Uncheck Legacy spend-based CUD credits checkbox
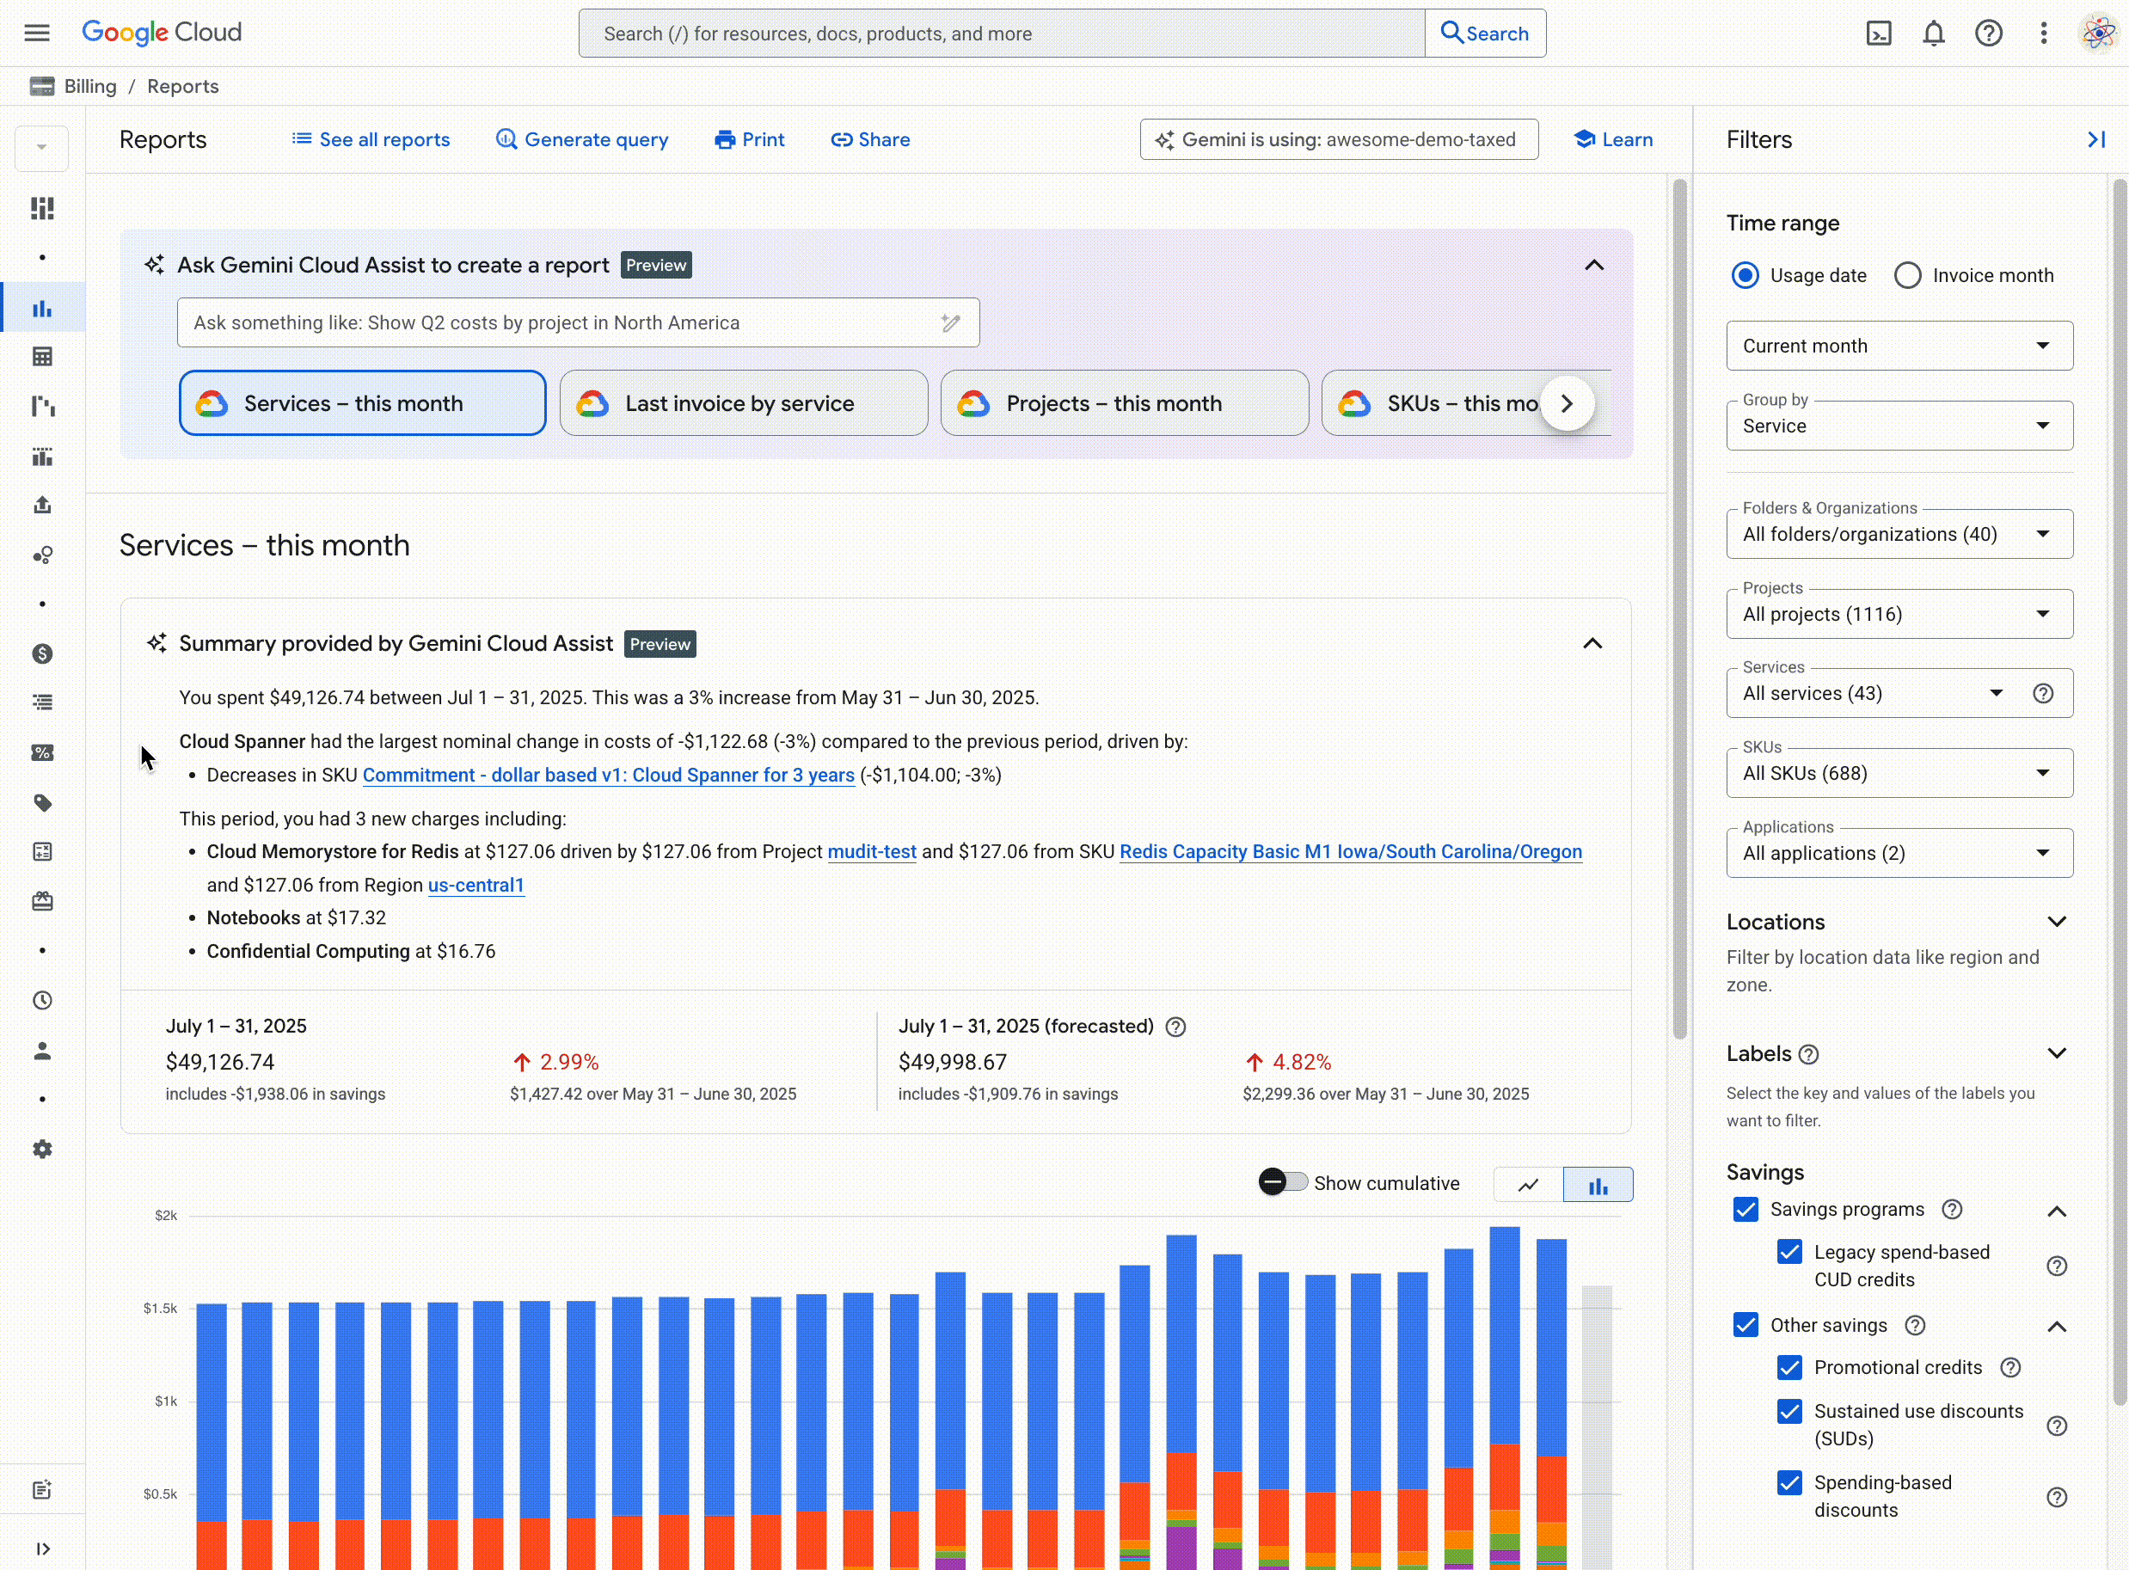 [1789, 1253]
